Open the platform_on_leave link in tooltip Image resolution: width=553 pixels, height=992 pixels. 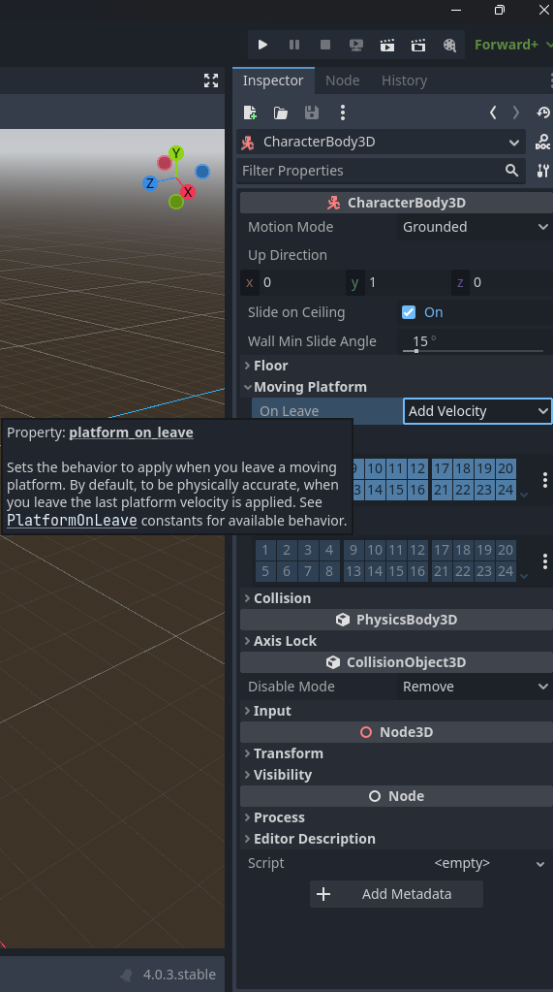coord(131,432)
